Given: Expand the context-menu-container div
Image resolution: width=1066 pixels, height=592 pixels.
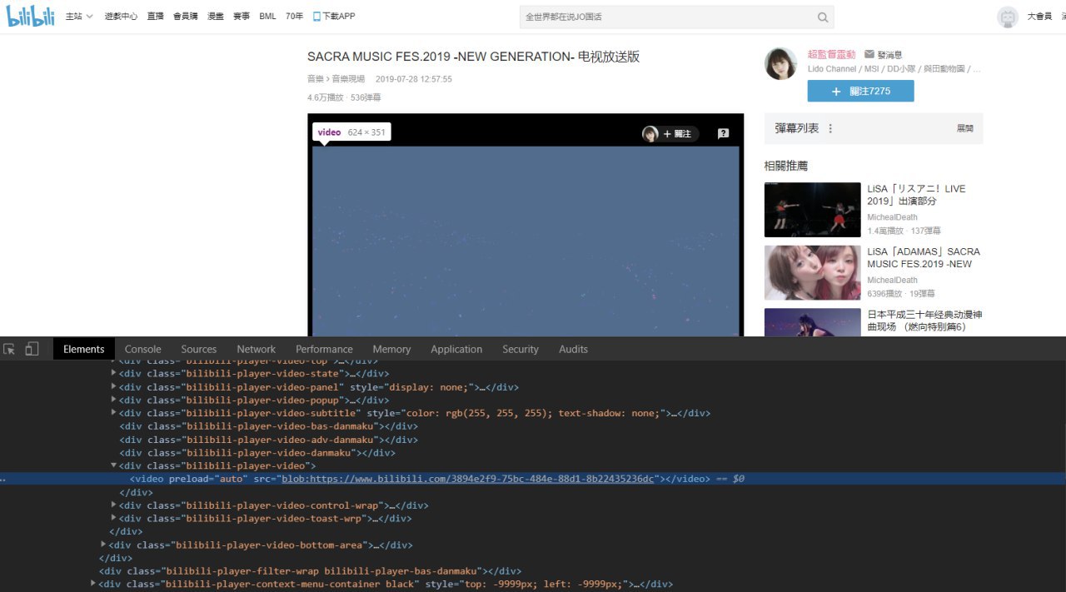Looking at the screenshot, I should 94,584.
